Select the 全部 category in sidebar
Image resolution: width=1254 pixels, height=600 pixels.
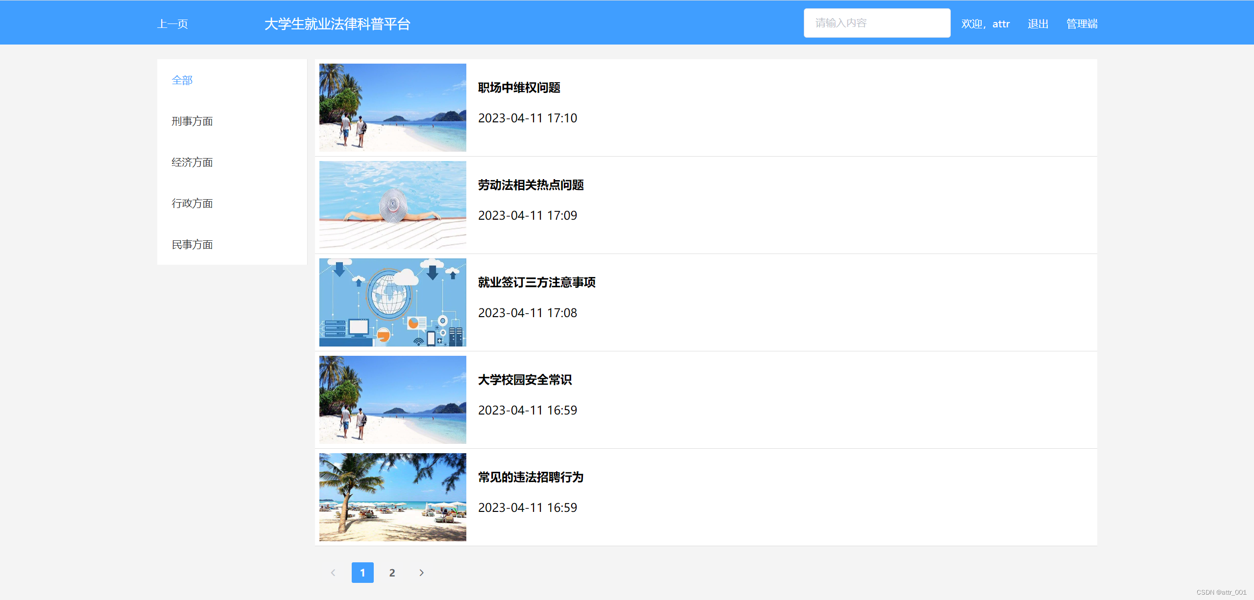[x=182, y=80]
